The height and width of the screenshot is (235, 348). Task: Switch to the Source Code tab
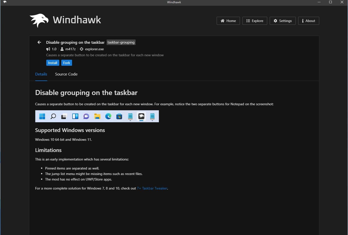(x=66, y=74)
